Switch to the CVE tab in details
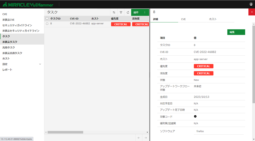Image resolution: width=255 pixels, height=141 pixels. tap(183, 19)
